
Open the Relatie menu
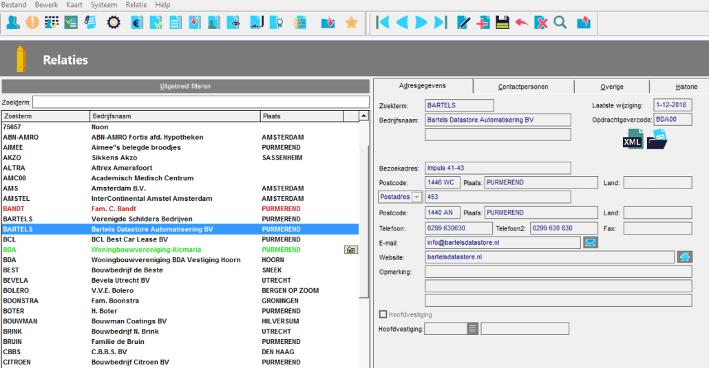coord(136,5)
